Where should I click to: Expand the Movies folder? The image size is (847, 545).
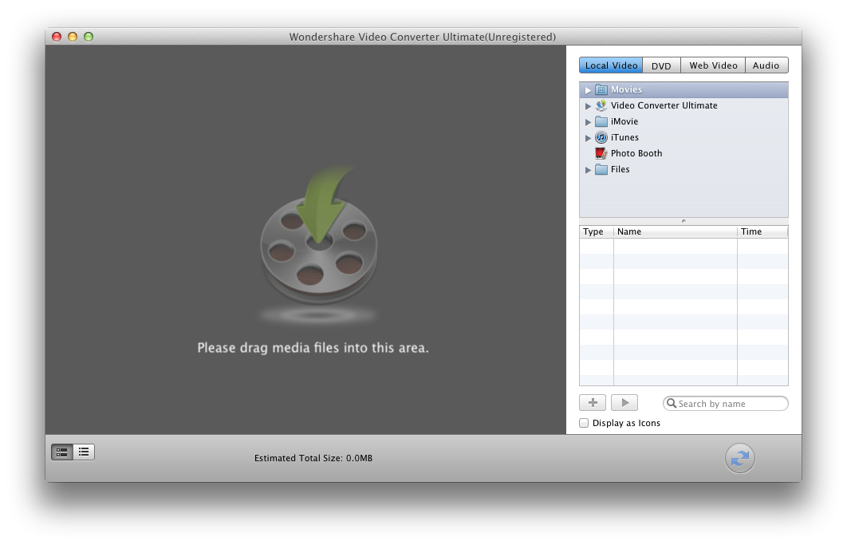coord(589,90)
